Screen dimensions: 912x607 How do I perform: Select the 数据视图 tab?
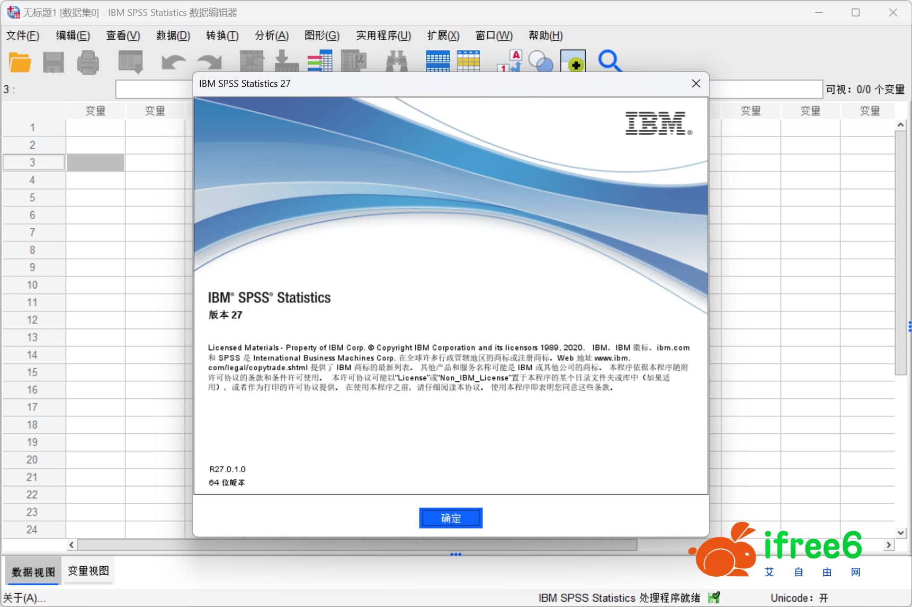click(x=33, y=572)
